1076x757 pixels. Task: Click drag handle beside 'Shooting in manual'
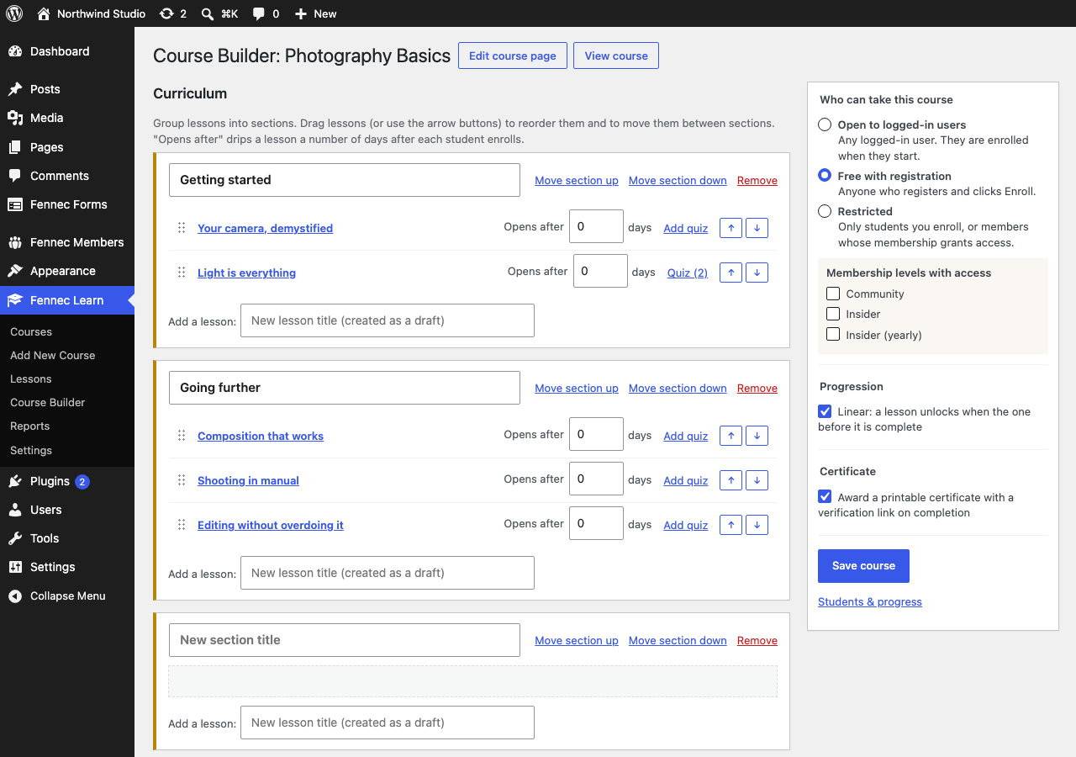click(x=182, y=480)
